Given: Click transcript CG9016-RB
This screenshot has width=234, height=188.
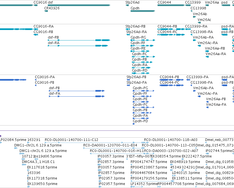Looking at the screenshot, I should pyautogui.click(x=43, y=32).
